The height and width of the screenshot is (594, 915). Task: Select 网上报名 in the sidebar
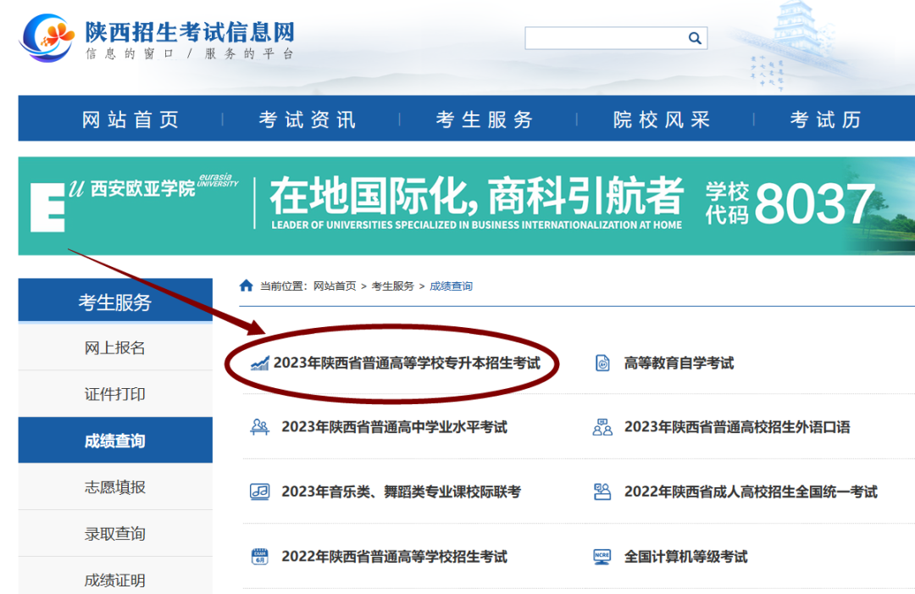114,347
